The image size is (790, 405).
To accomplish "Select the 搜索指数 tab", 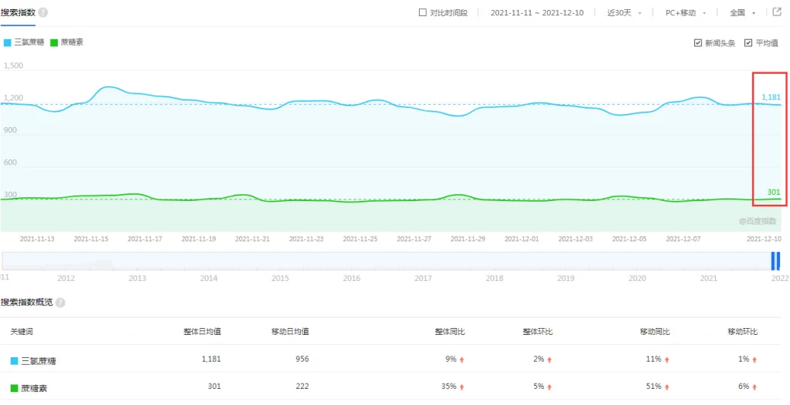I will pyautogui.click(x=18, y=13).
